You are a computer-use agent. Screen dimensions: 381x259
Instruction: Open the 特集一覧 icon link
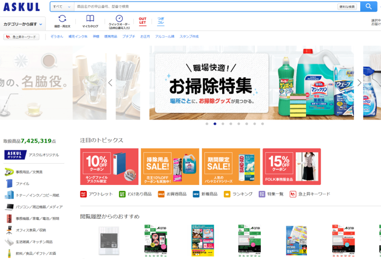tap(271, 194)
